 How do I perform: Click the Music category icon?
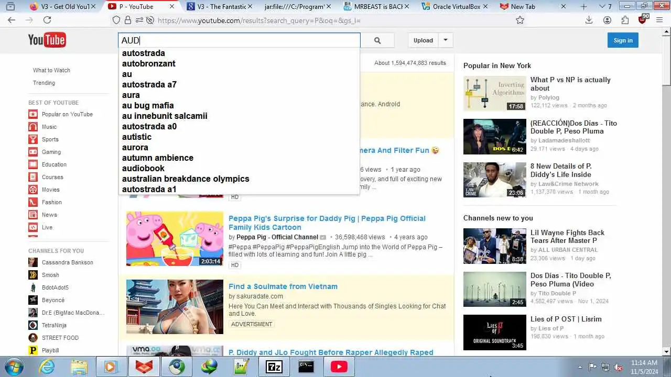coord(33,127)
